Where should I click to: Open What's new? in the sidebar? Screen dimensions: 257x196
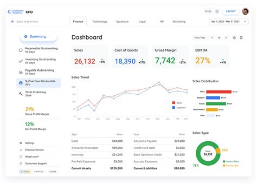32,156
